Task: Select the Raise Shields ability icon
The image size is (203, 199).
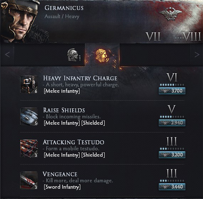Action: pos(29,116)
